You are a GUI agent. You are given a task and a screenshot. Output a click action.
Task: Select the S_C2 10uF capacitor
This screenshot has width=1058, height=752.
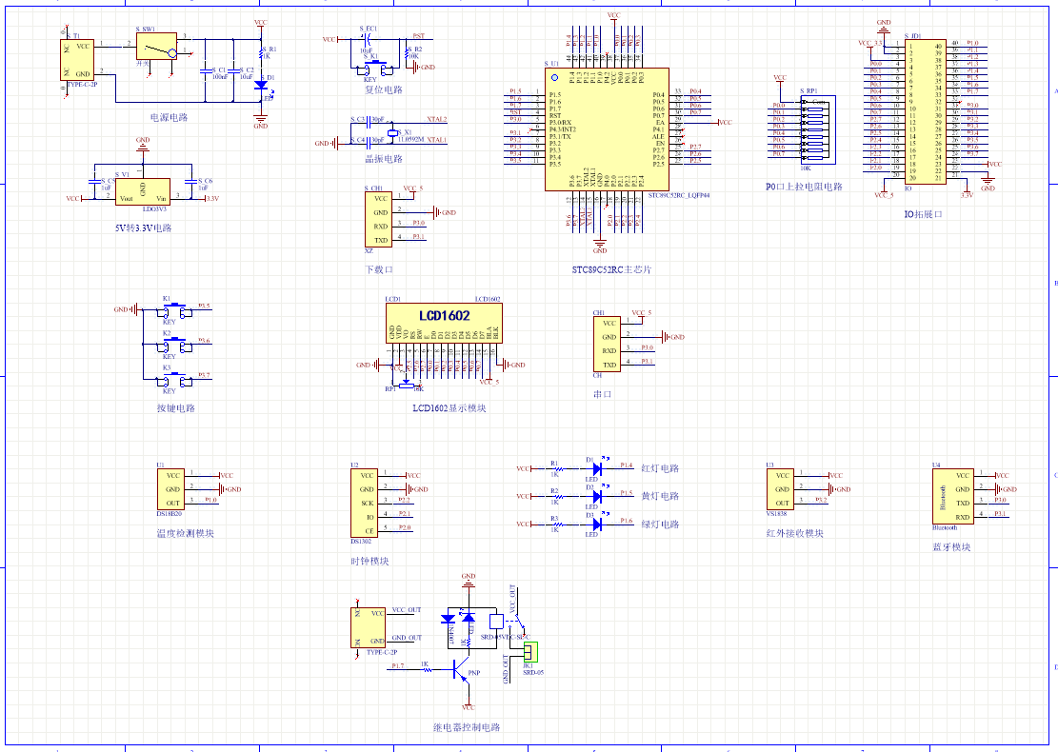[232, 69]
